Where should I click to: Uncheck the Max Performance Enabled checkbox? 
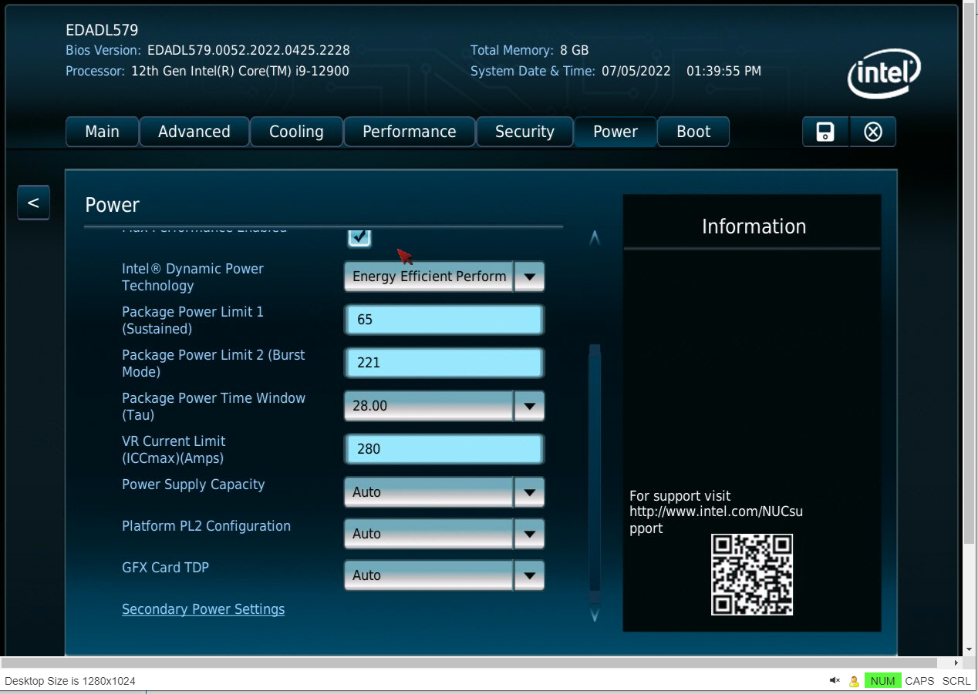tap(359, 237)
